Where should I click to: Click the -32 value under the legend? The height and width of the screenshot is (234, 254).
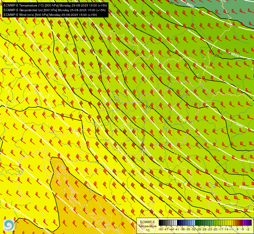pyautogui.click(x=193, y=229)
